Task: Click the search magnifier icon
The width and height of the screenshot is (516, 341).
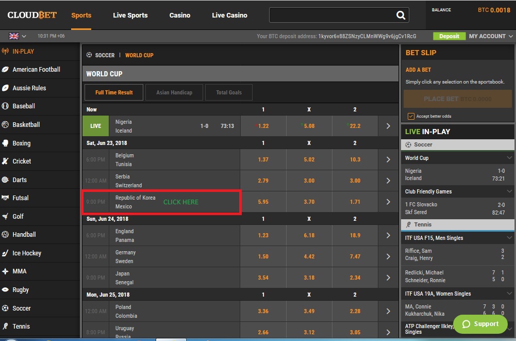Action: pos(401,15)
